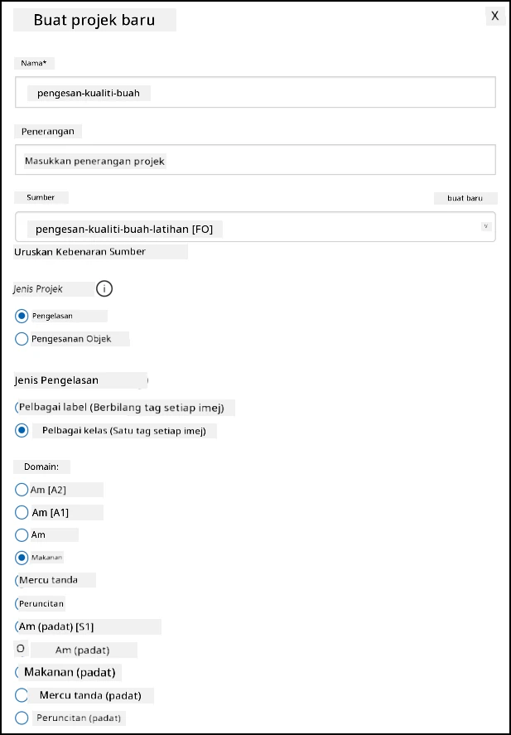Screen dimensions: 511x735
Task: Choose the Am [A1] domain
Action: click(22, 512)
